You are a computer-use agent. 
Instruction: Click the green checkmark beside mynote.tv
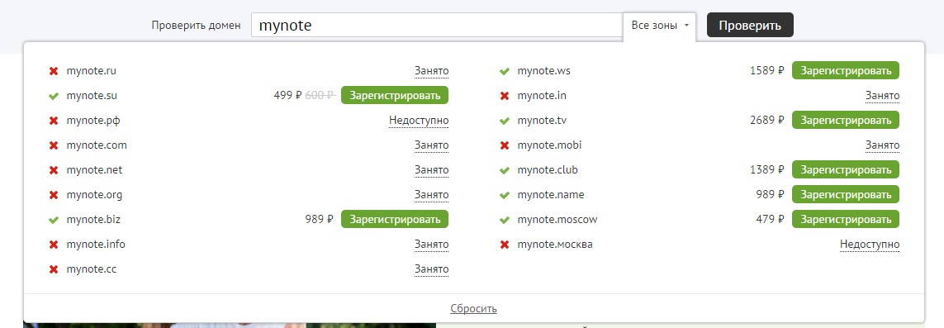tap(505, 121)
